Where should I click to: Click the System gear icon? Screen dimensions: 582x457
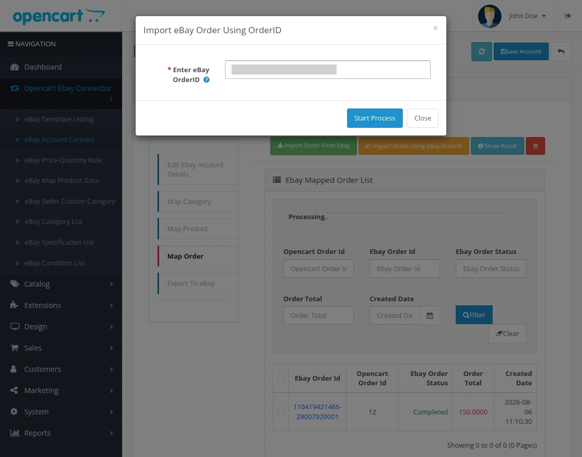[x=14, y=411]
